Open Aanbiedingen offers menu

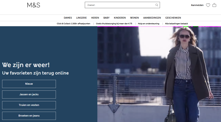pyautogui.click(x=152, y=18)
